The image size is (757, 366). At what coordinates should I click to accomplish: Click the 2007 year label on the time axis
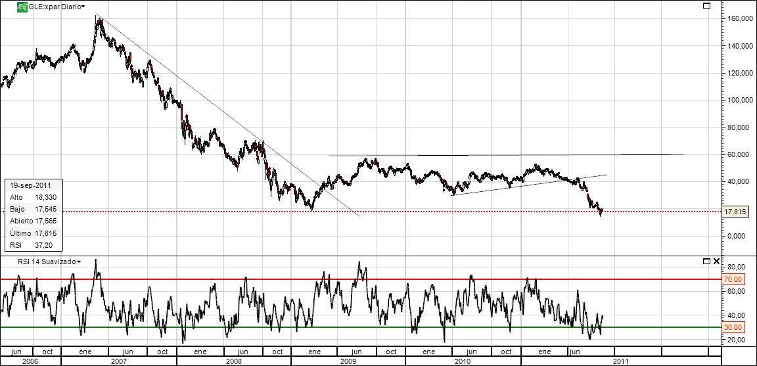tap(119, 361)
